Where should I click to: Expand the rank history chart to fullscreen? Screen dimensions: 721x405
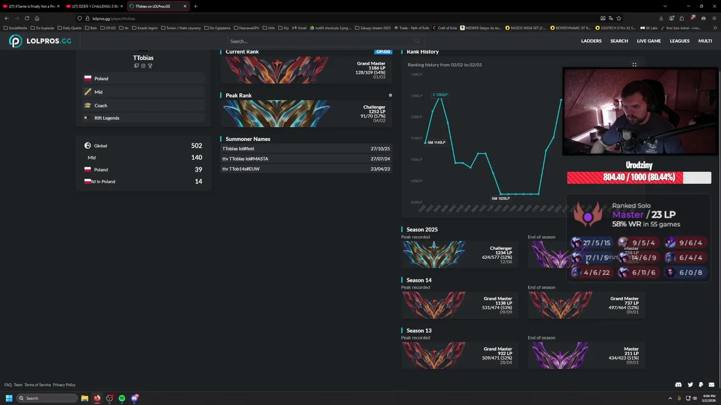click(x=634, y=65)
